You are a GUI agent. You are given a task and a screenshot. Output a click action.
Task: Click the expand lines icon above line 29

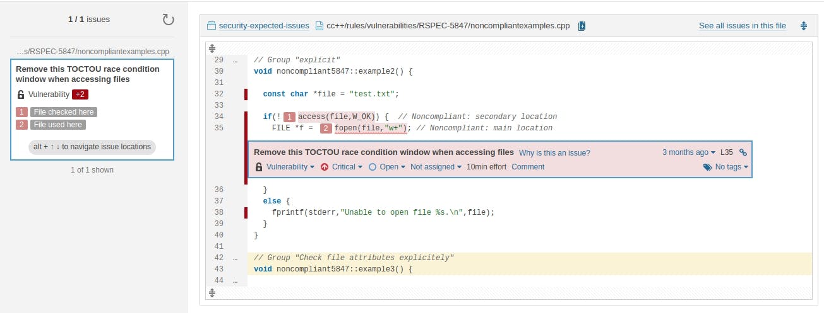coord(212,48)
